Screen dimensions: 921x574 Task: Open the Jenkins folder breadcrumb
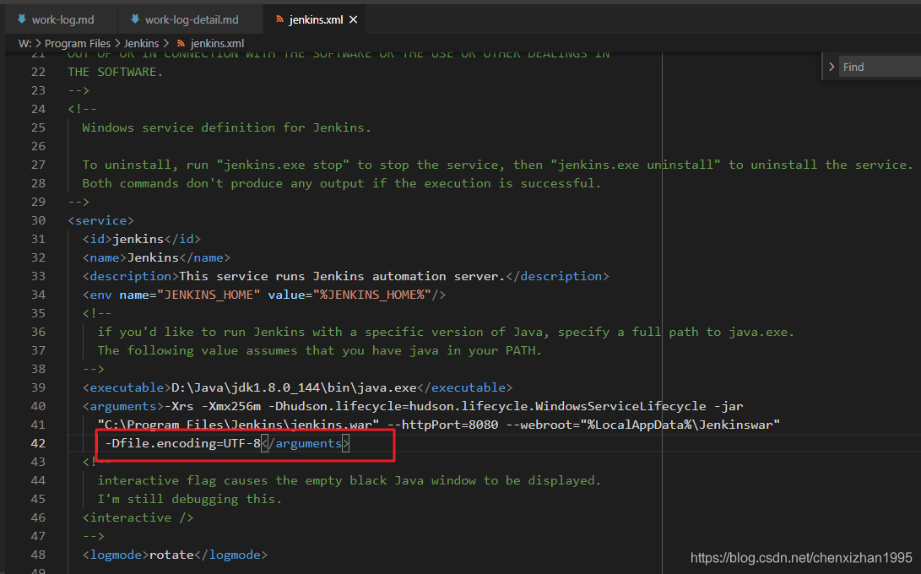coord(141,44)
